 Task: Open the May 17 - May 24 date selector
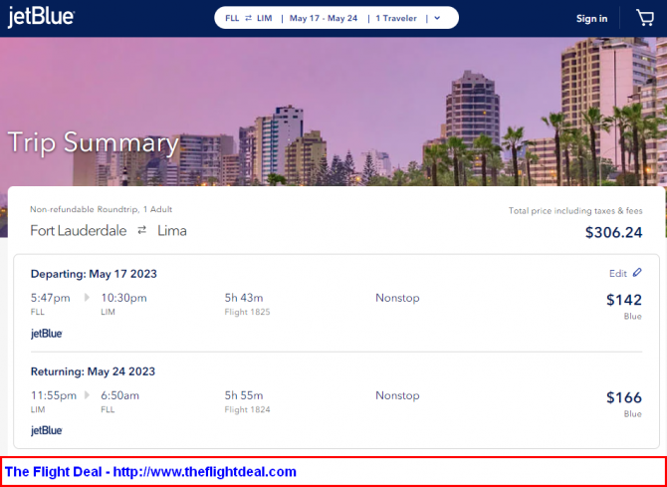tap(323, 18)
